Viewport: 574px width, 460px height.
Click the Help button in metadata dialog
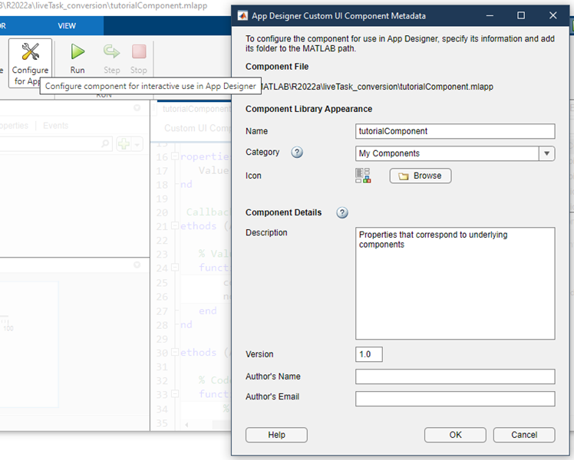tap(276, 435)
